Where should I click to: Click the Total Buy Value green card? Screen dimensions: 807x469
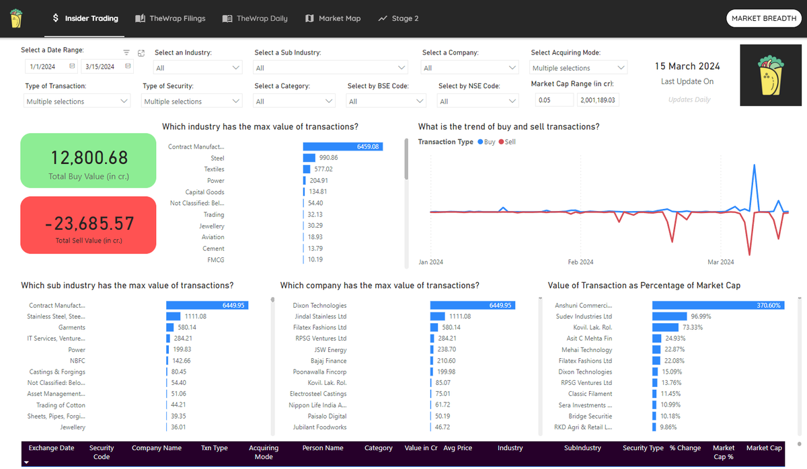point(89,160)
